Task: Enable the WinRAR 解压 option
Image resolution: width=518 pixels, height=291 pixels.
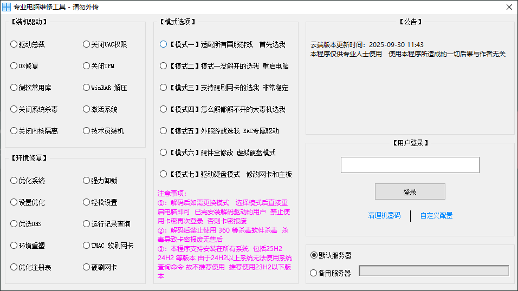Action: (x=87, y=88)
